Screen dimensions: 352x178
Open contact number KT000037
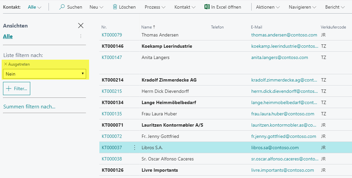click(x=112, y=148)
